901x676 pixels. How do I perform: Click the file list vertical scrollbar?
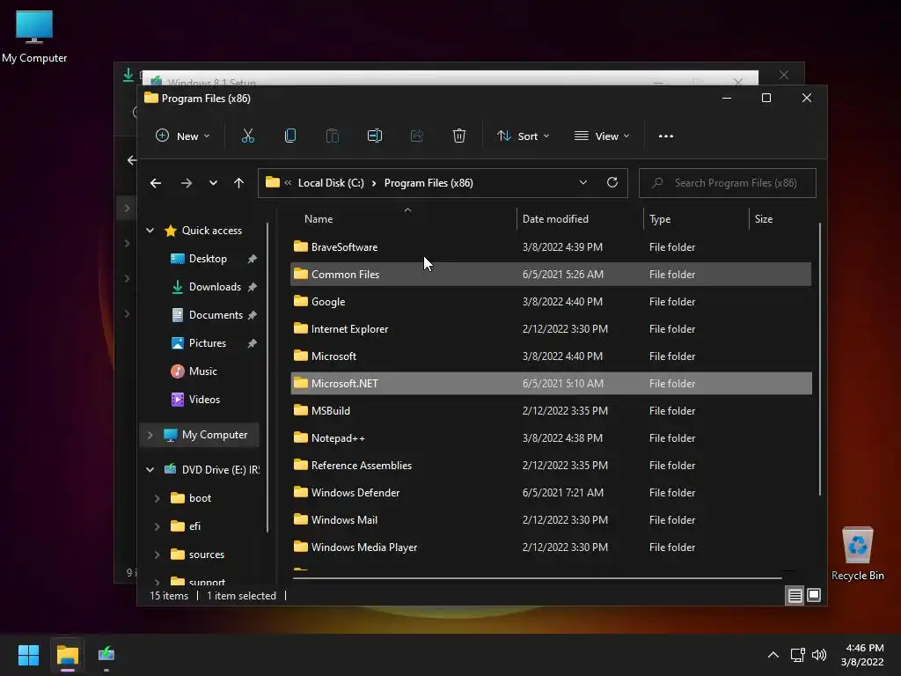(x=819, y=359)
